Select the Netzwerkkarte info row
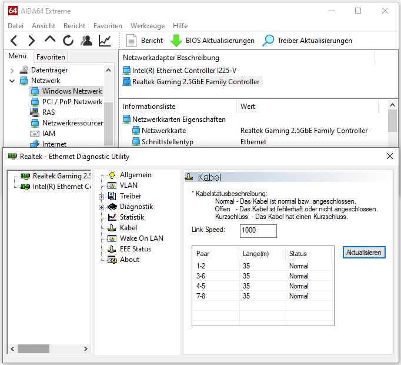The width and height of the screenshot is (401, 365). pos(163,131)
